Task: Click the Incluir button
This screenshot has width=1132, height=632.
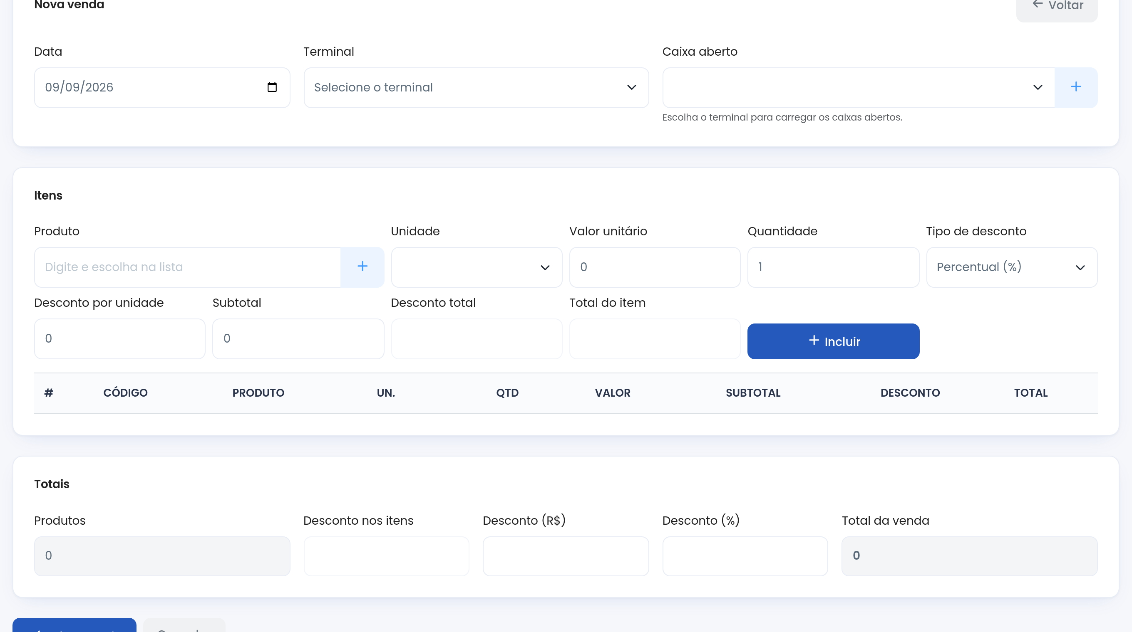Action: click(833, 341)
